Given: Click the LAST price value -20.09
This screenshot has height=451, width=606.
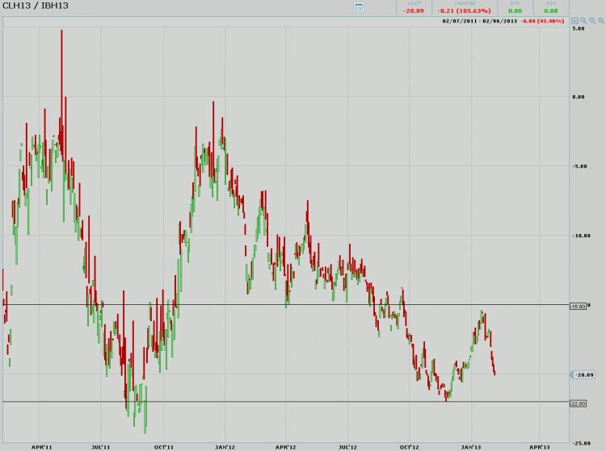Looking at the screenshot, I should [414, 10].
